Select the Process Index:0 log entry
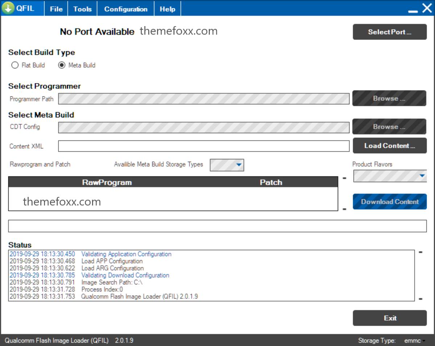 point(66,289)
